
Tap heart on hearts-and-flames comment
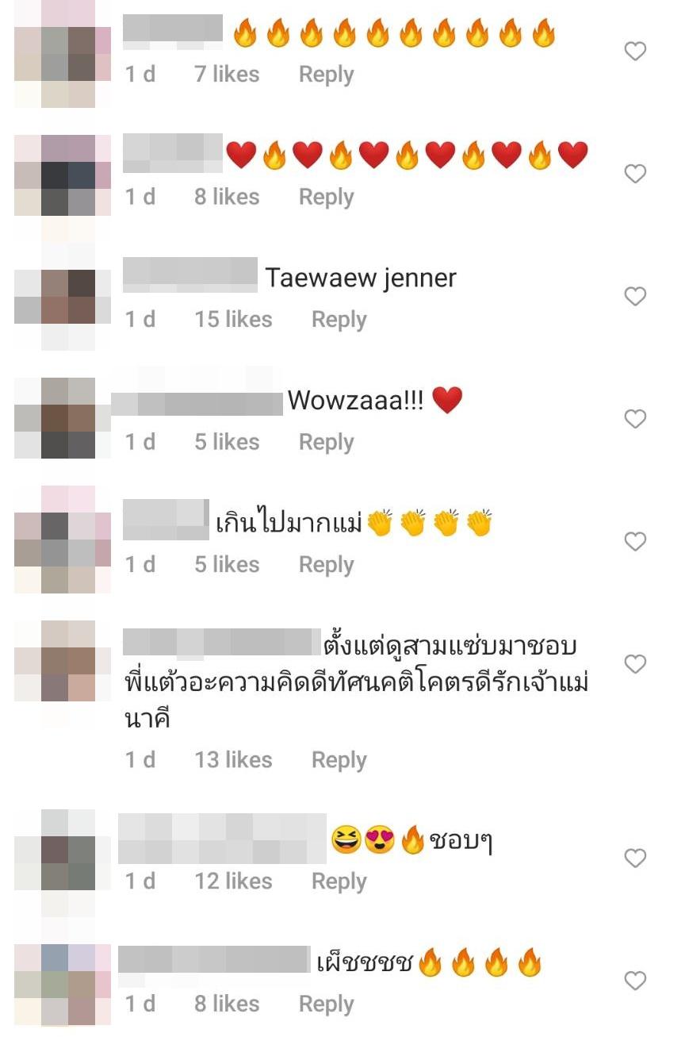point(635,174)
